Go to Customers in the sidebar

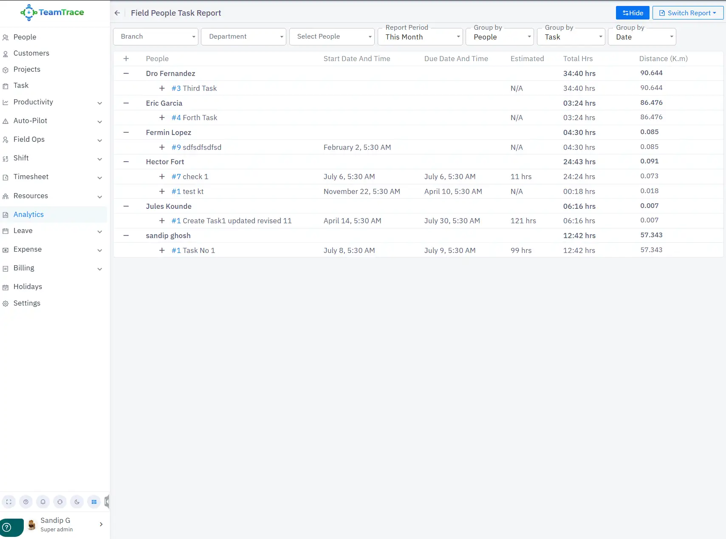click(31, 53)
